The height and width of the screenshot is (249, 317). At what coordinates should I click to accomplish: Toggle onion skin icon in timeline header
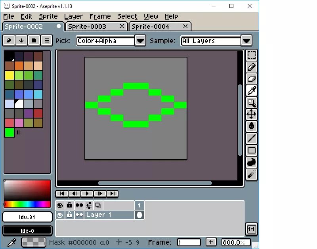click(98, 205)
